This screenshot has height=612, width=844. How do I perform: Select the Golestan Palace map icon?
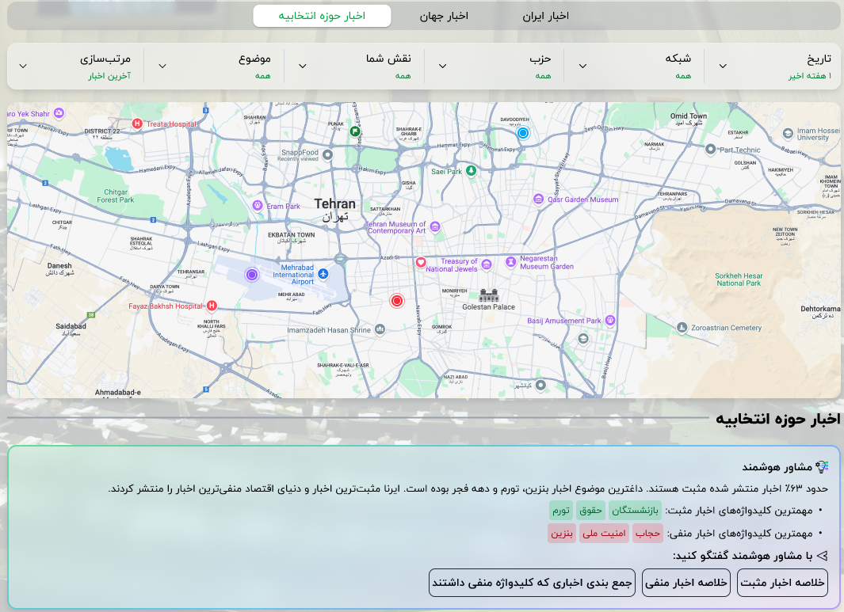[489, 295]
